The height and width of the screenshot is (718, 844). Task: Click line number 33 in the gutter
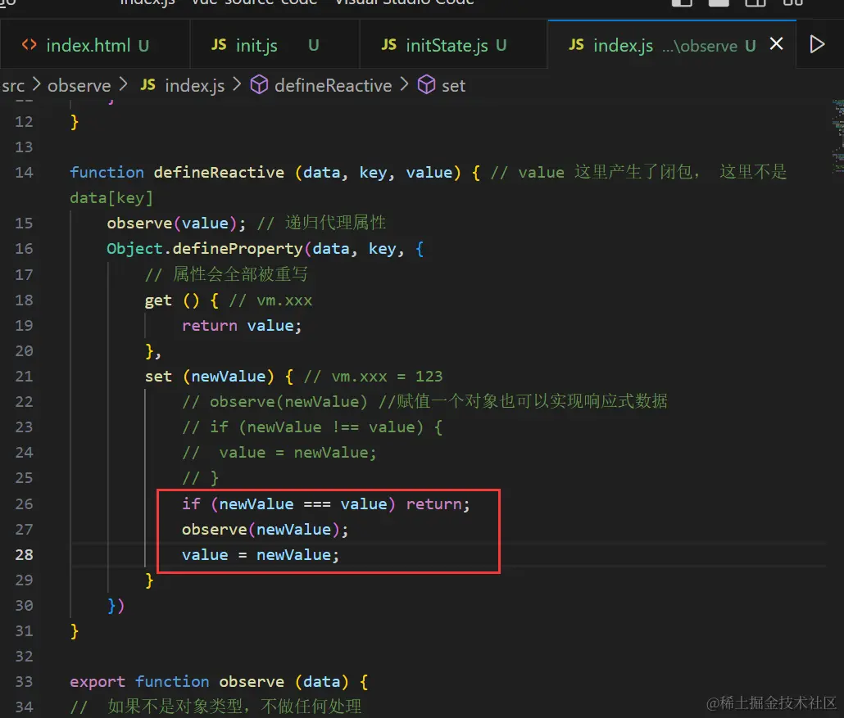click(24, 682)
